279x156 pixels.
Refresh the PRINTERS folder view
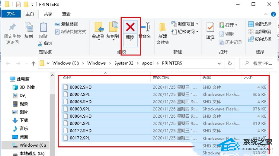pyautogui.click(x=230, y=63)
